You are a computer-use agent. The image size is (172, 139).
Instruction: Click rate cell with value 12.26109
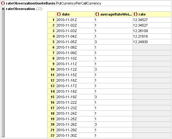pyautogui.click(x=152, y=31)
